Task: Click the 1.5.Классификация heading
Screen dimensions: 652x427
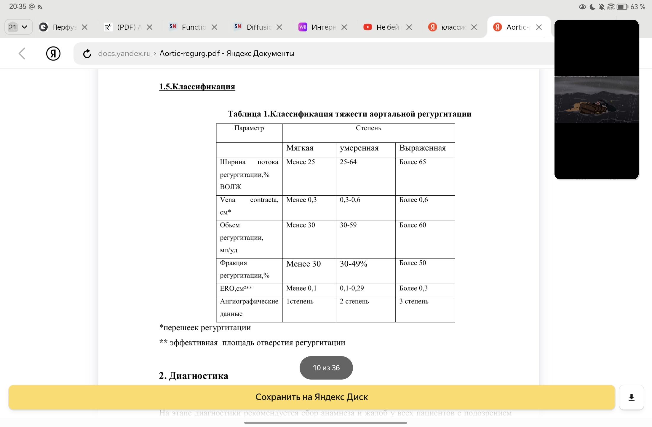Action: [x=197, y=87]
